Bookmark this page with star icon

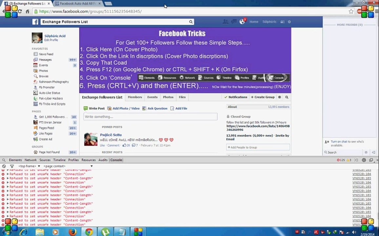pos(351,11)
